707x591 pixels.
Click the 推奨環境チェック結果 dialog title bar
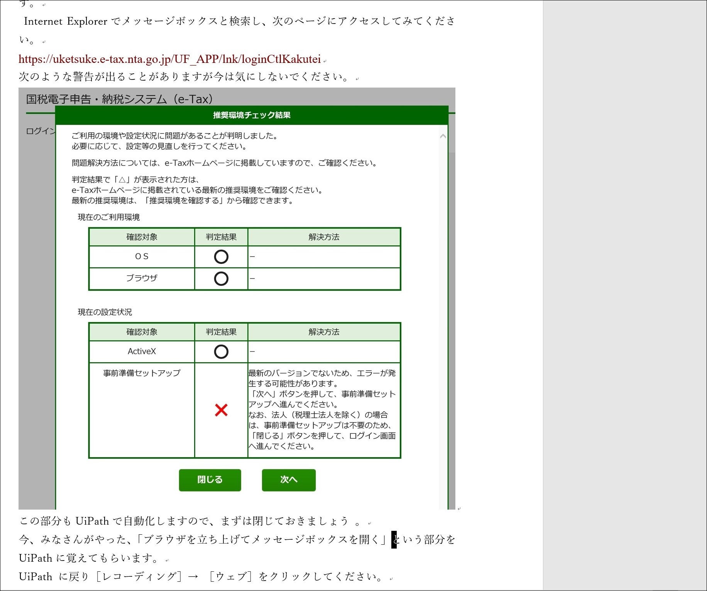tap(252, 115)
